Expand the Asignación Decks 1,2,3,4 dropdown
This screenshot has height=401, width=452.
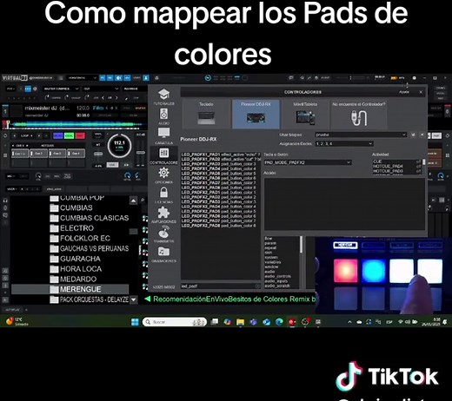344,143
